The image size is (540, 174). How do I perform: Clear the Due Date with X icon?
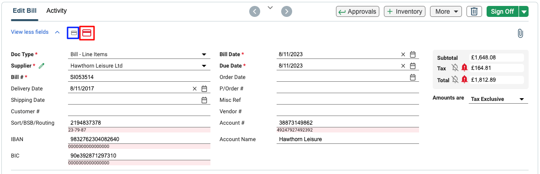pyautogui.click(x=403, y=65)
